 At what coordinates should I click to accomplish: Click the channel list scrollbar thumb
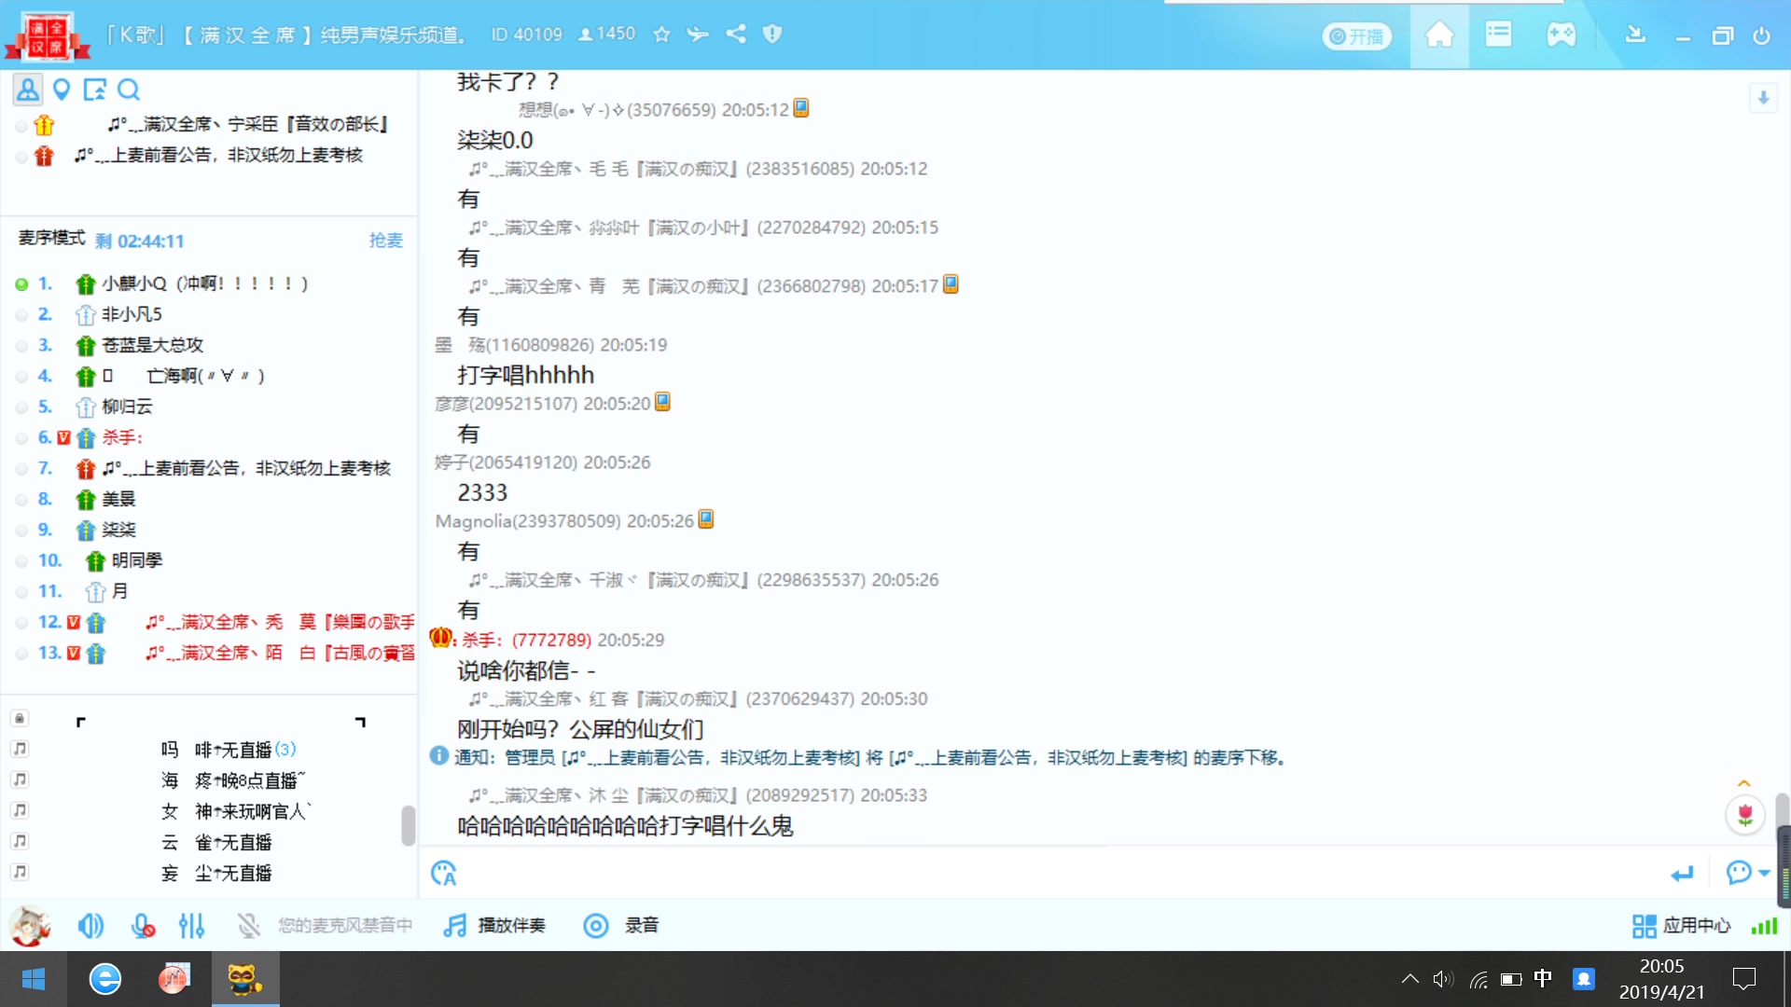click(x=408, y=825)
